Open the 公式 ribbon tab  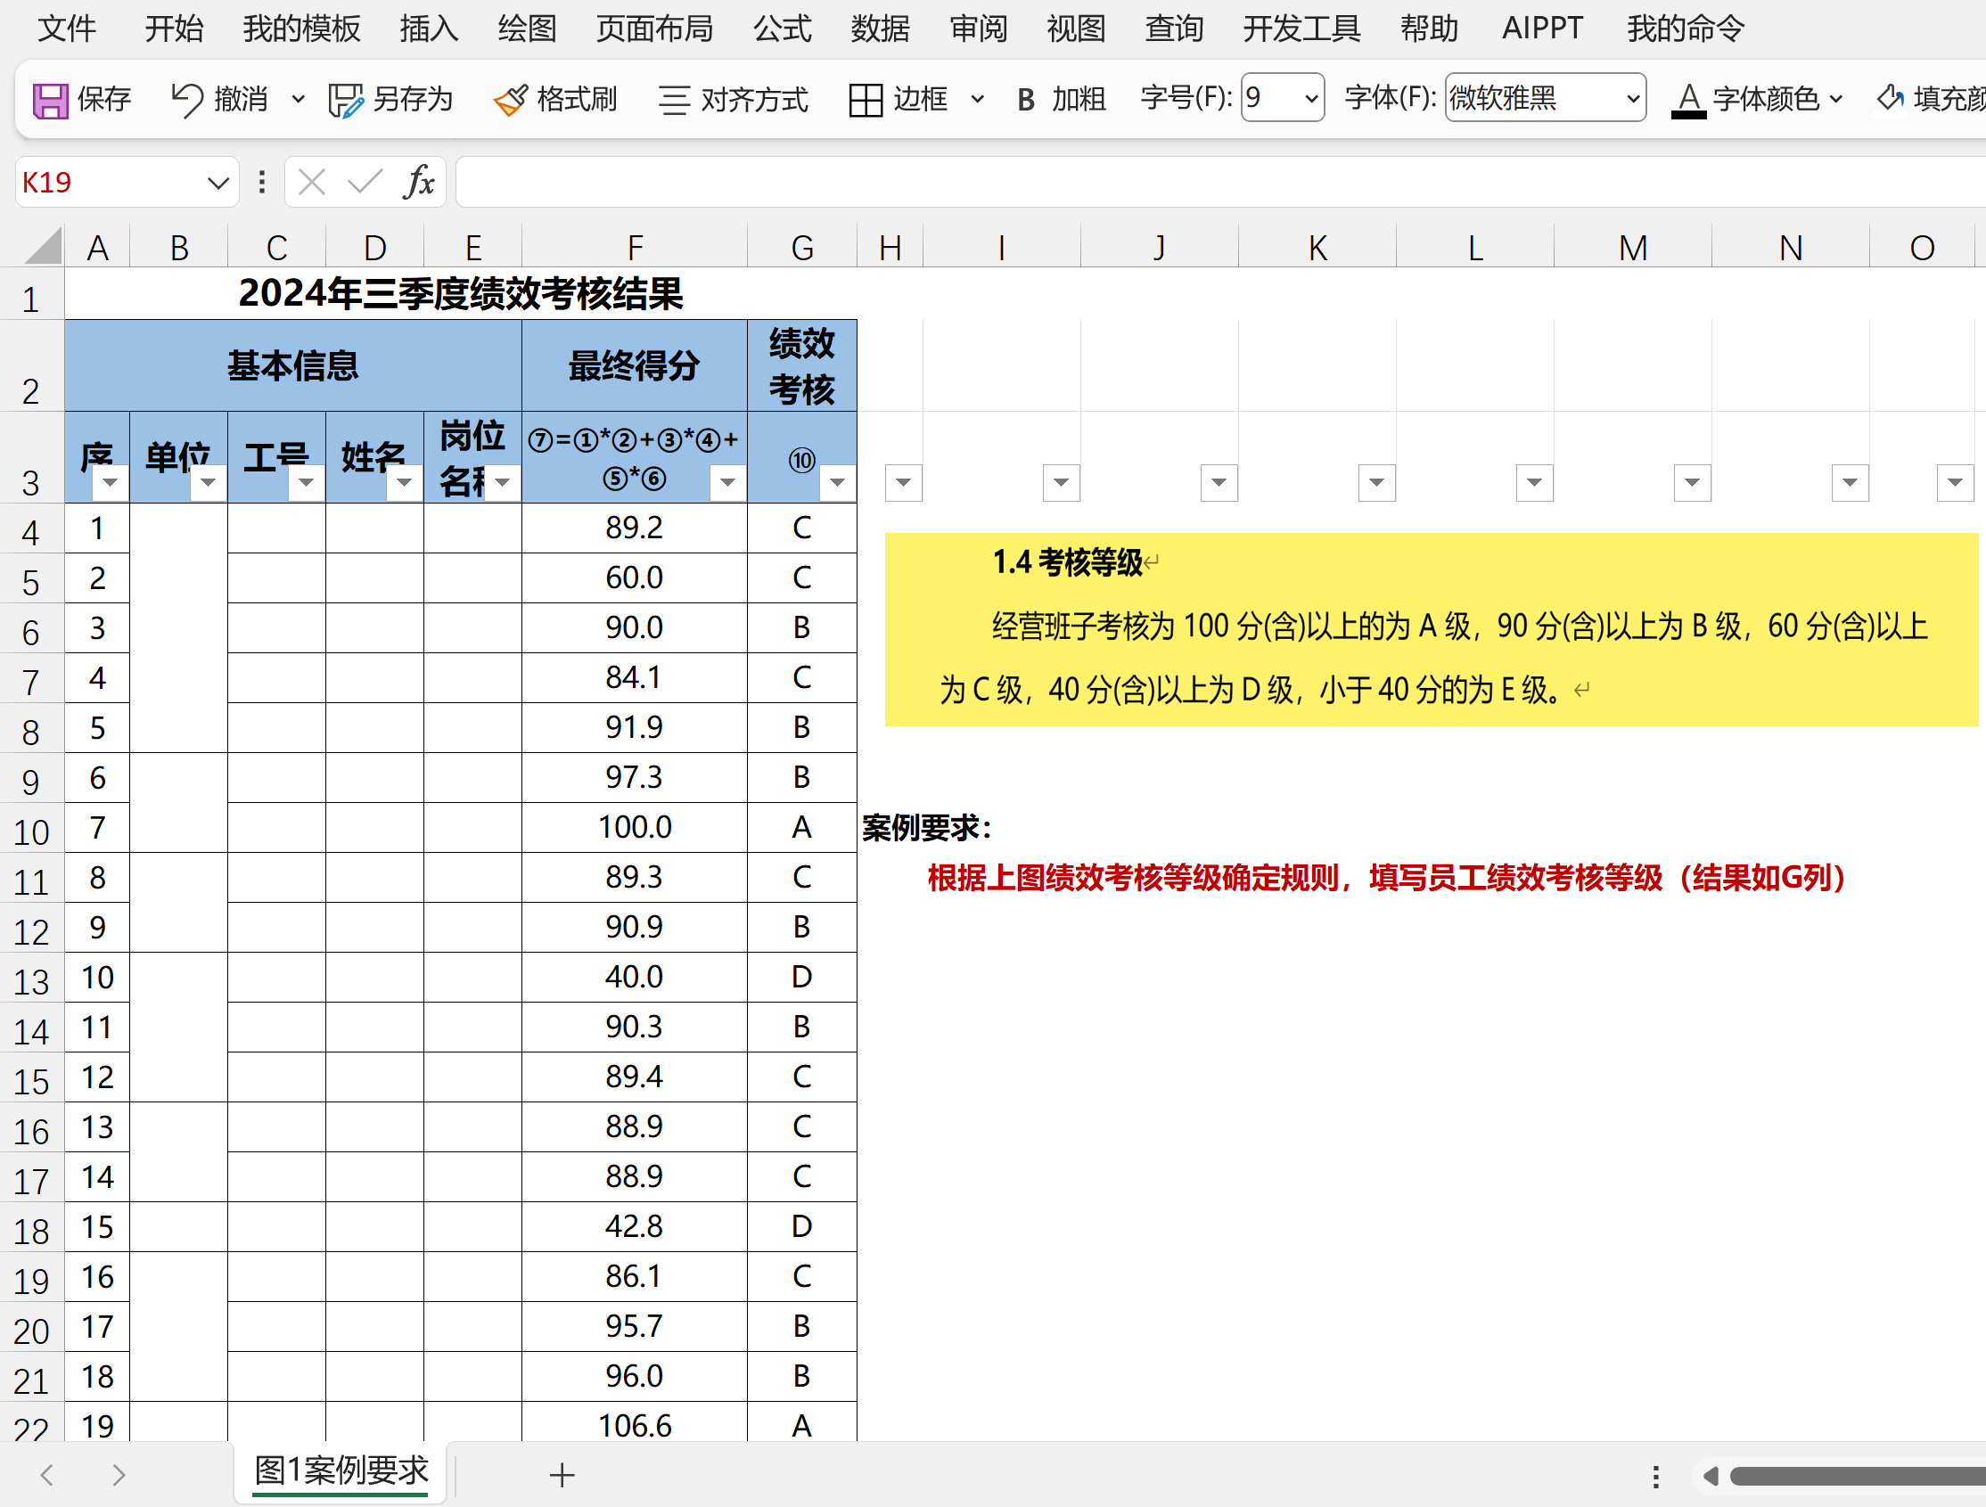(x=782, y=29)
